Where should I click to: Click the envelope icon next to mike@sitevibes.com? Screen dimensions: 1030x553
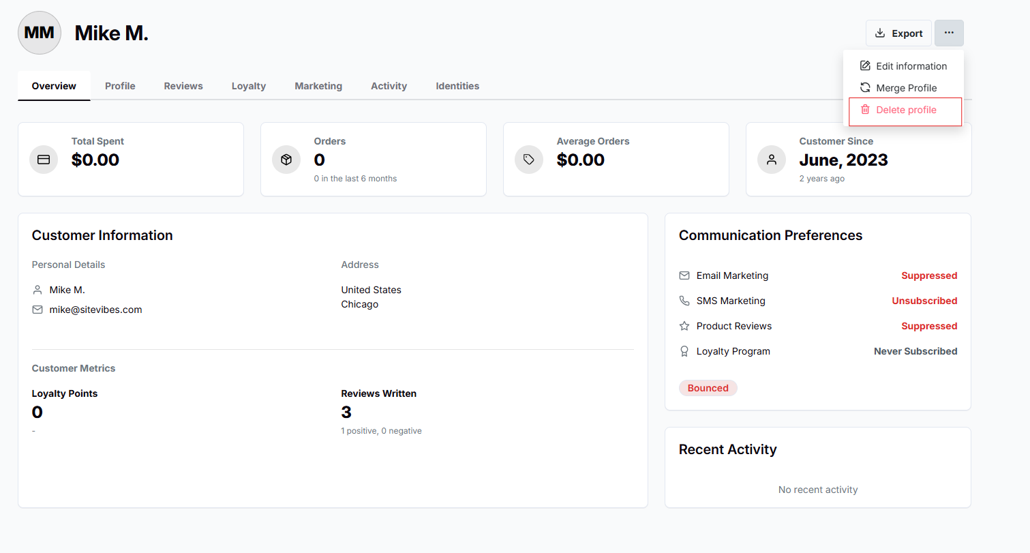[x=37, y=310]
